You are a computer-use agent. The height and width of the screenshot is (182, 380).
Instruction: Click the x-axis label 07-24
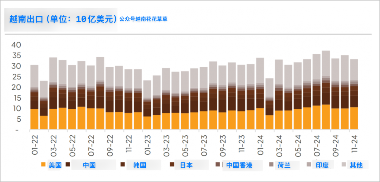(x=317, y=146)
